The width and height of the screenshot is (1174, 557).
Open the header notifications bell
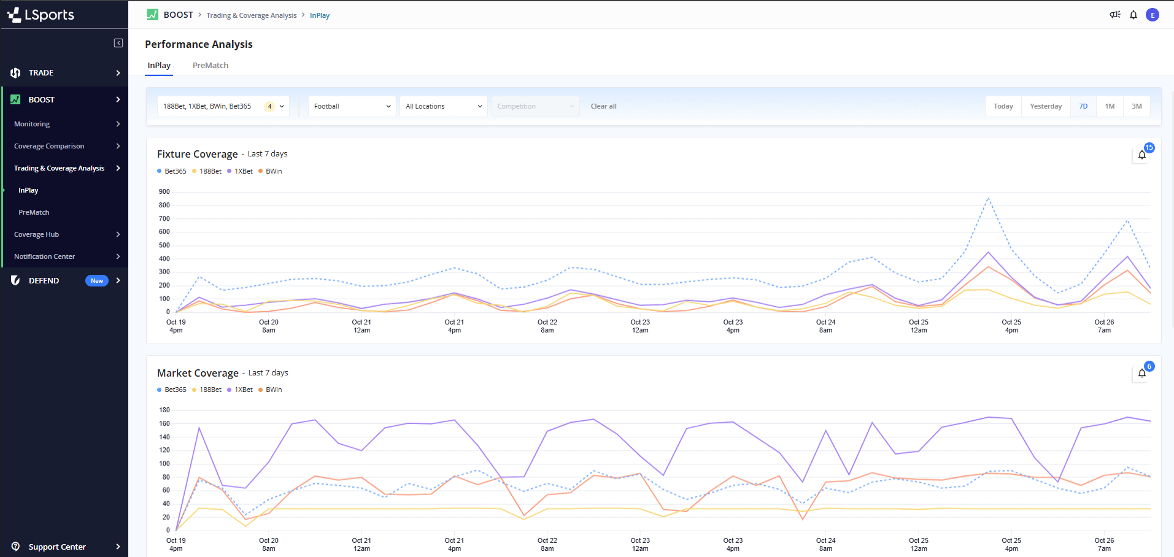[x=1133, y=15]
